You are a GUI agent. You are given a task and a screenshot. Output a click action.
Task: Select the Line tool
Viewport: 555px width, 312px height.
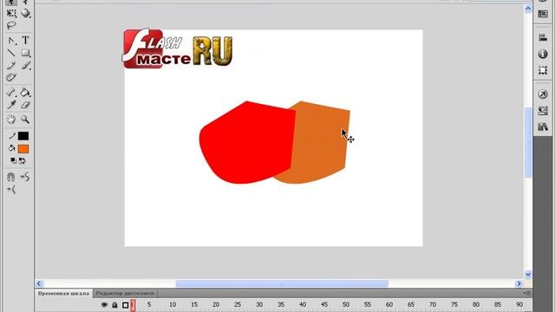click(x=11, y=53)
